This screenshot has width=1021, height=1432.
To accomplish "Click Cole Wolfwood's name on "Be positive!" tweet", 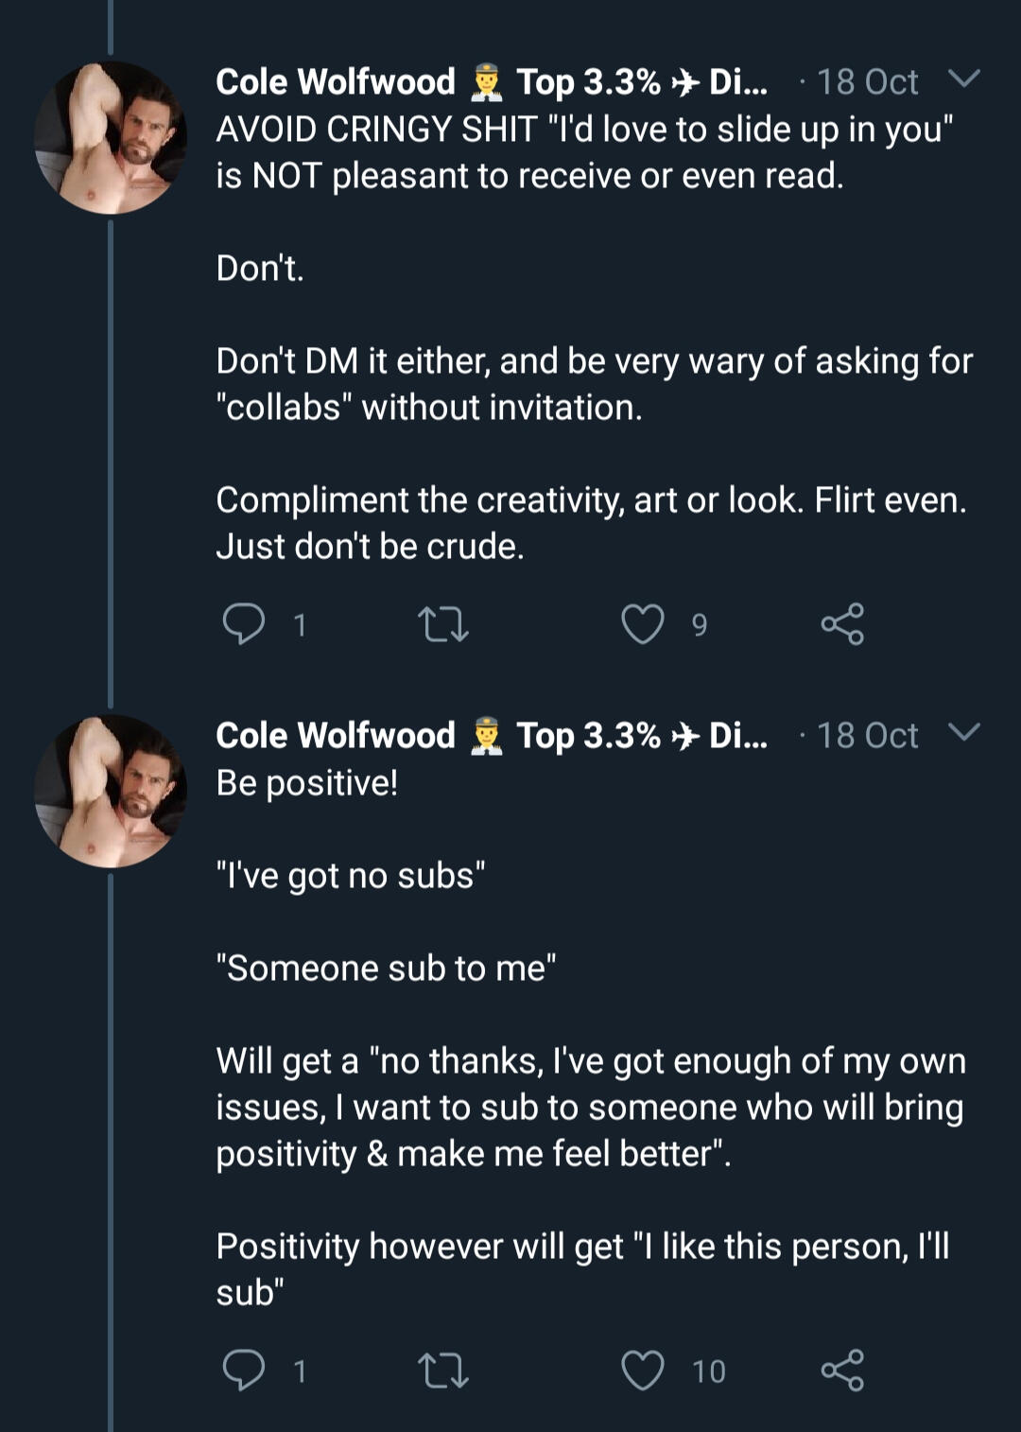I will point(336,736).
